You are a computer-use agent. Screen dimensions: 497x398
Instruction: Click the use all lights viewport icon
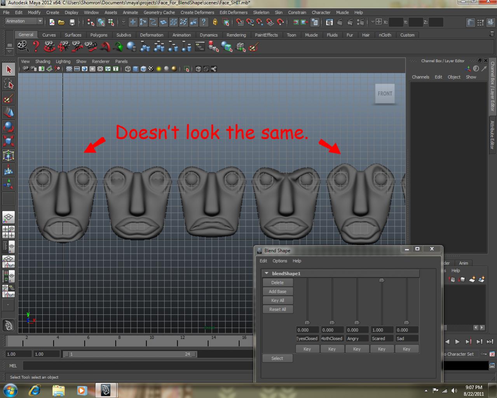coord(159,69)
